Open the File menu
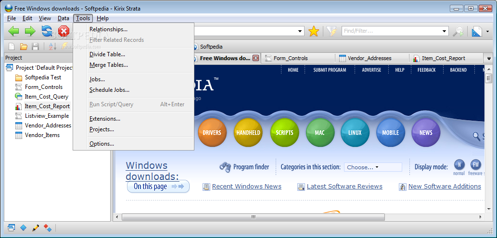The height and width of the screenshot is (238, 497). [12, 18]
